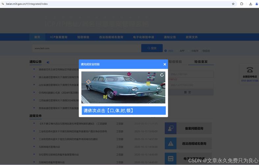Click the 2020-10-13 15:00:00 date cell
The image size is (259, 165).
click(x=146, y=131)
